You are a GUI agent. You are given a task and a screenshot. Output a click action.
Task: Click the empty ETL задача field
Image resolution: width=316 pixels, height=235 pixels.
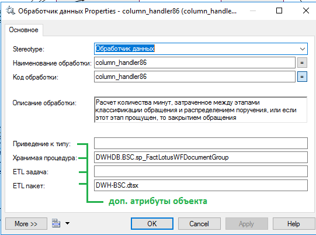pos(201,171)
